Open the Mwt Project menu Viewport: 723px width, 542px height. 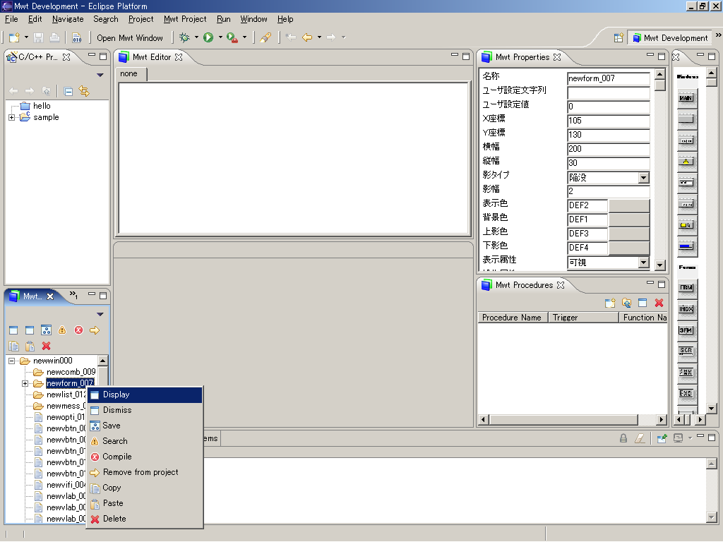coord(185,19)
